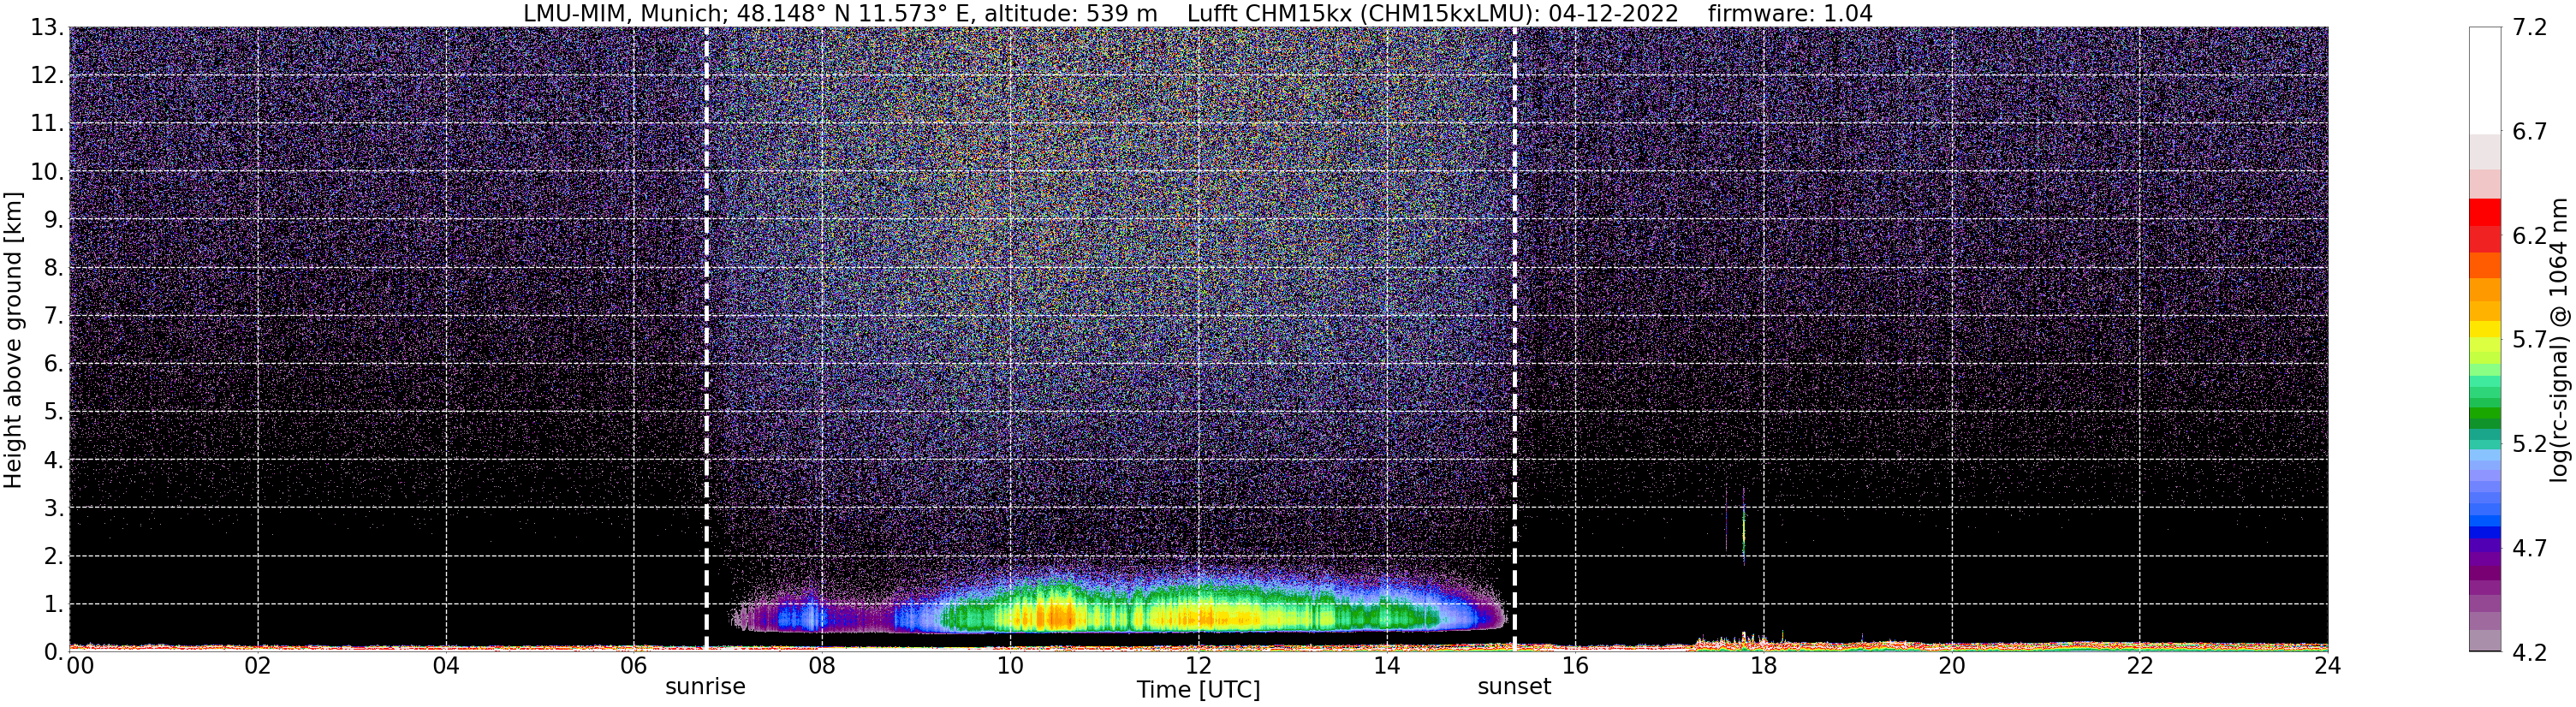This screenshot has height=707, width=2576.
Task: Click the 'firmware: 1.04' text in the title
Action: click(1790, 13)
